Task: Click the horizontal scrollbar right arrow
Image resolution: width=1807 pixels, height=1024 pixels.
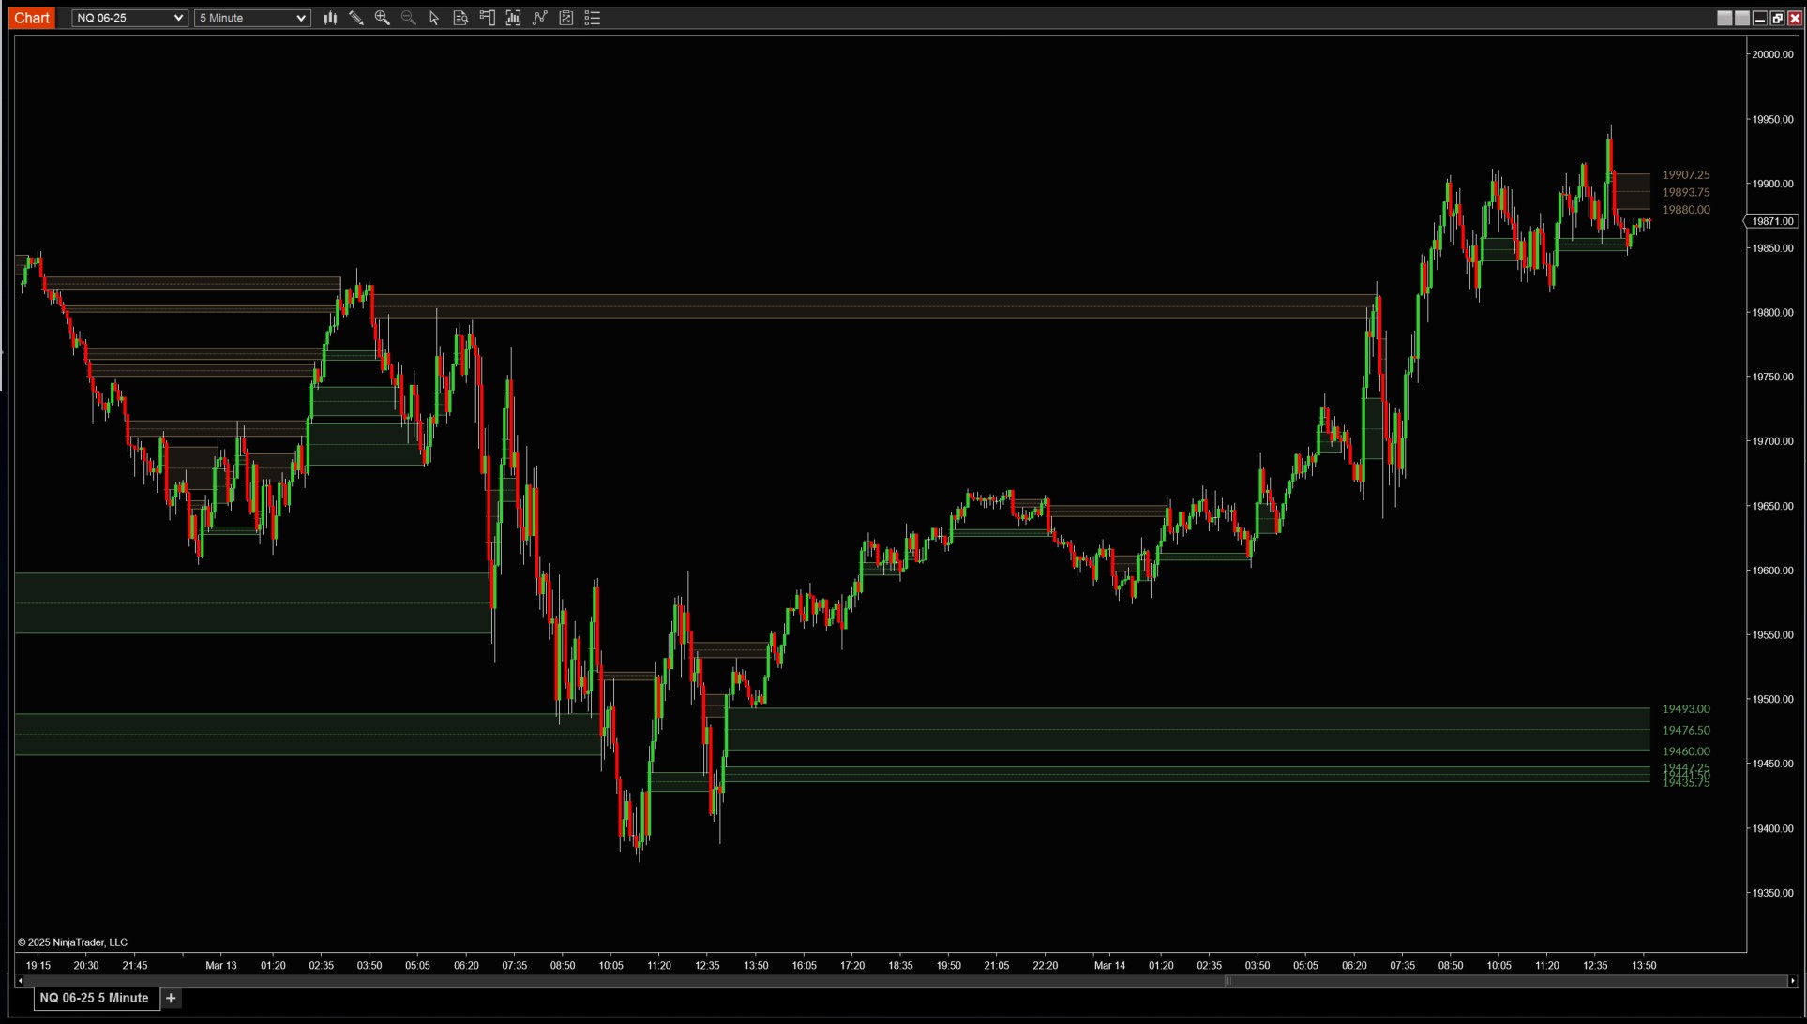Action: point(1792,981)
